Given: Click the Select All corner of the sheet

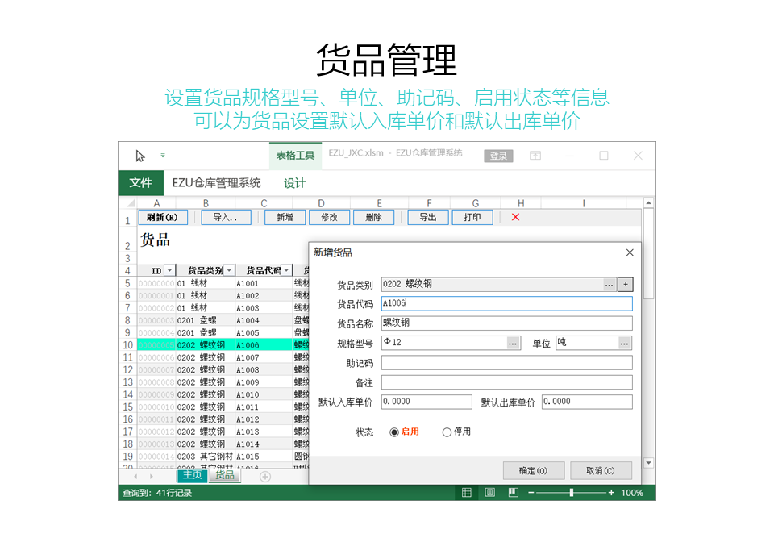Looking at the screenshot, I should click(131, 203).
